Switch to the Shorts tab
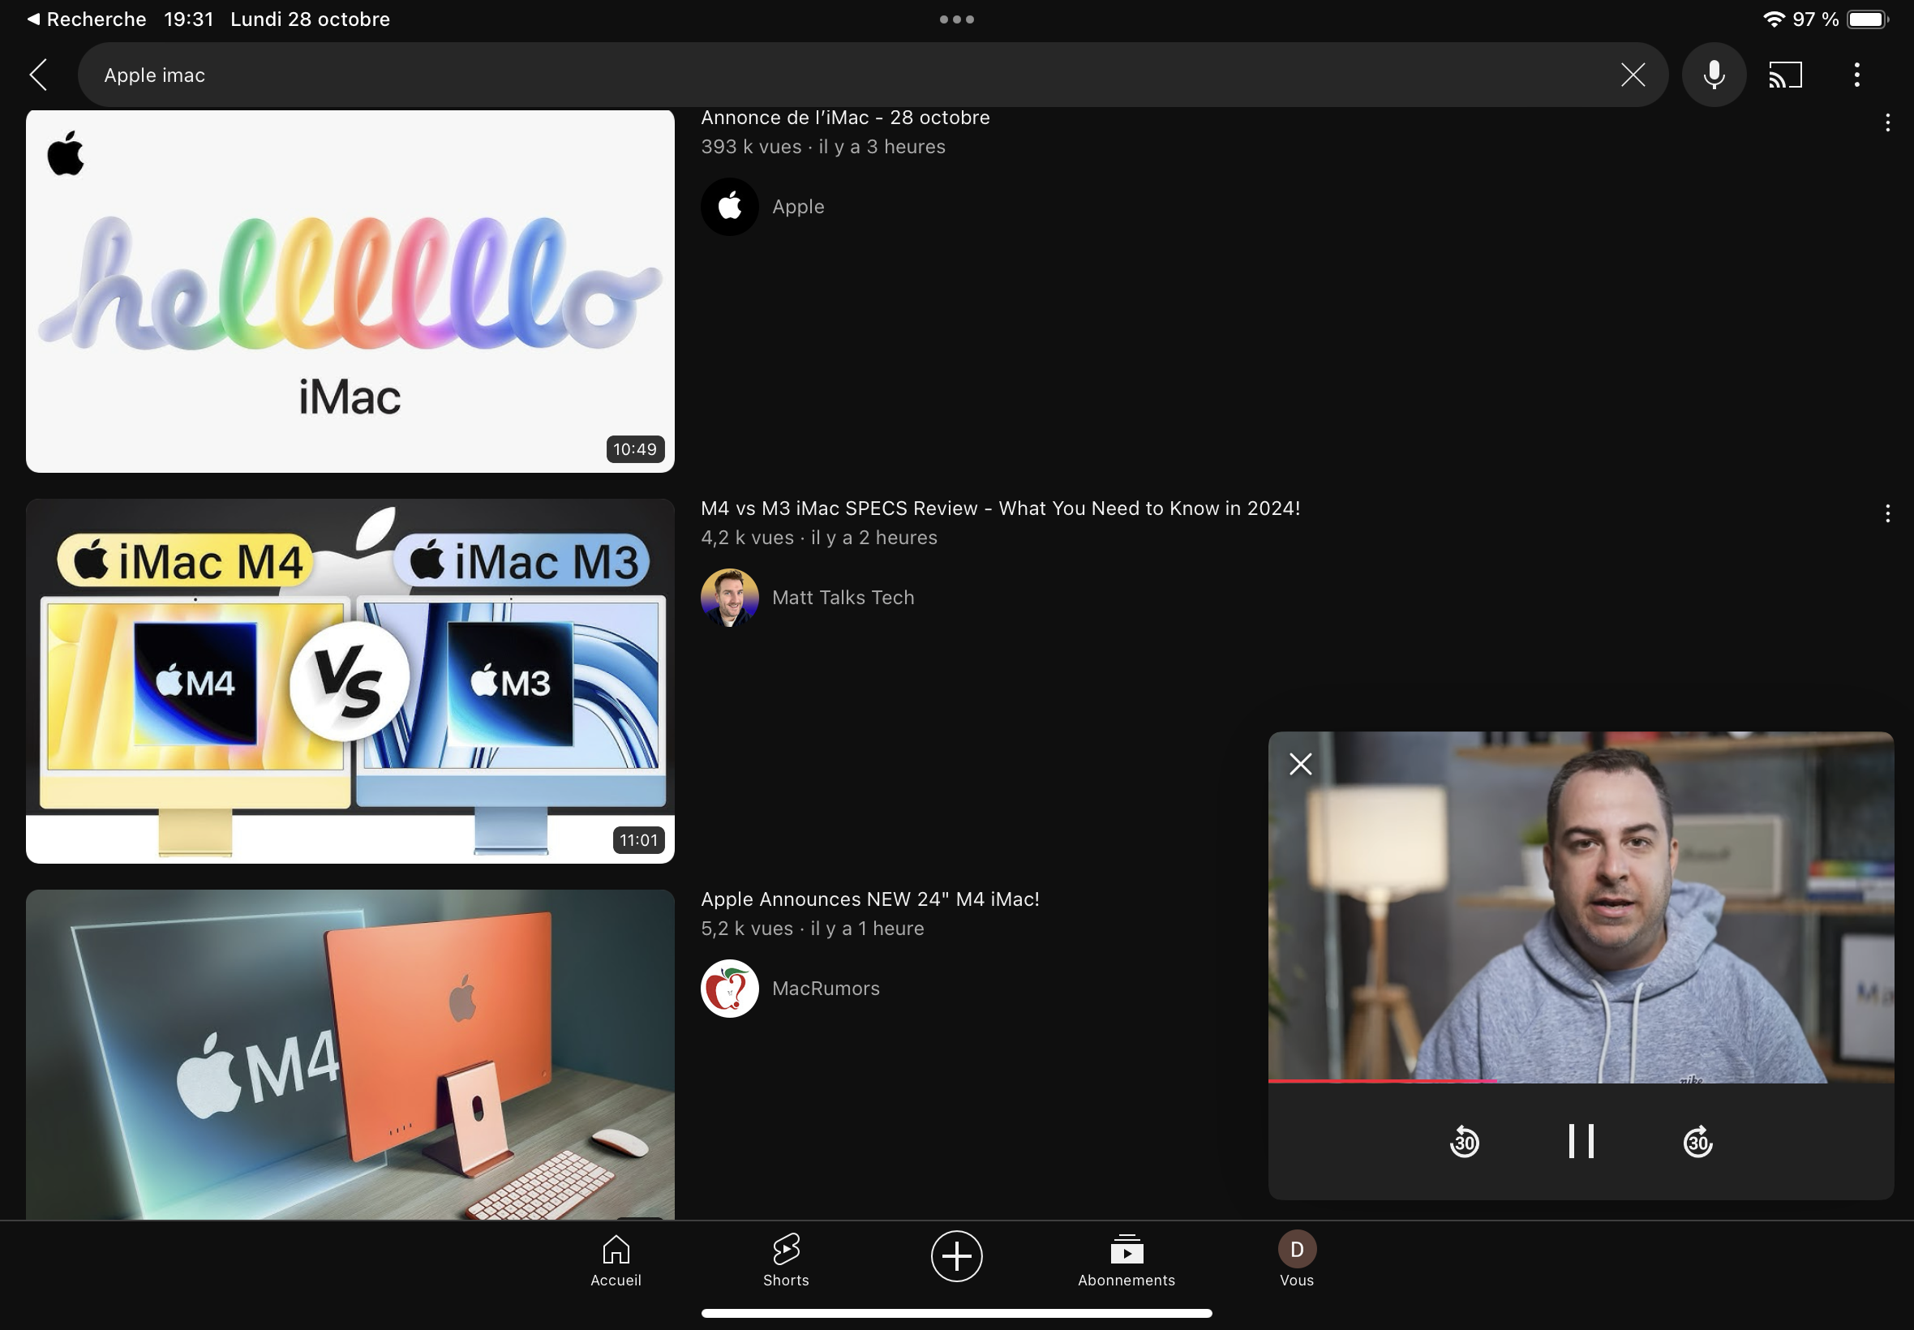The image size is (1914, 1330). tap(786, 1260)
